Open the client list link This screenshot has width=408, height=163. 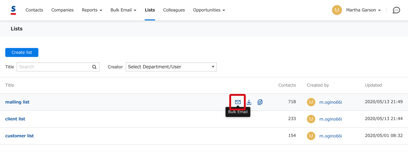[x=15, y=119]
